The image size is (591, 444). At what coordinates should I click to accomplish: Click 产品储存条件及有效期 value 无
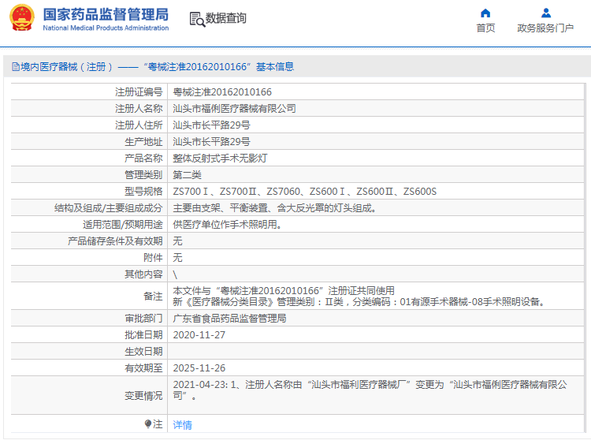point(177,241)
